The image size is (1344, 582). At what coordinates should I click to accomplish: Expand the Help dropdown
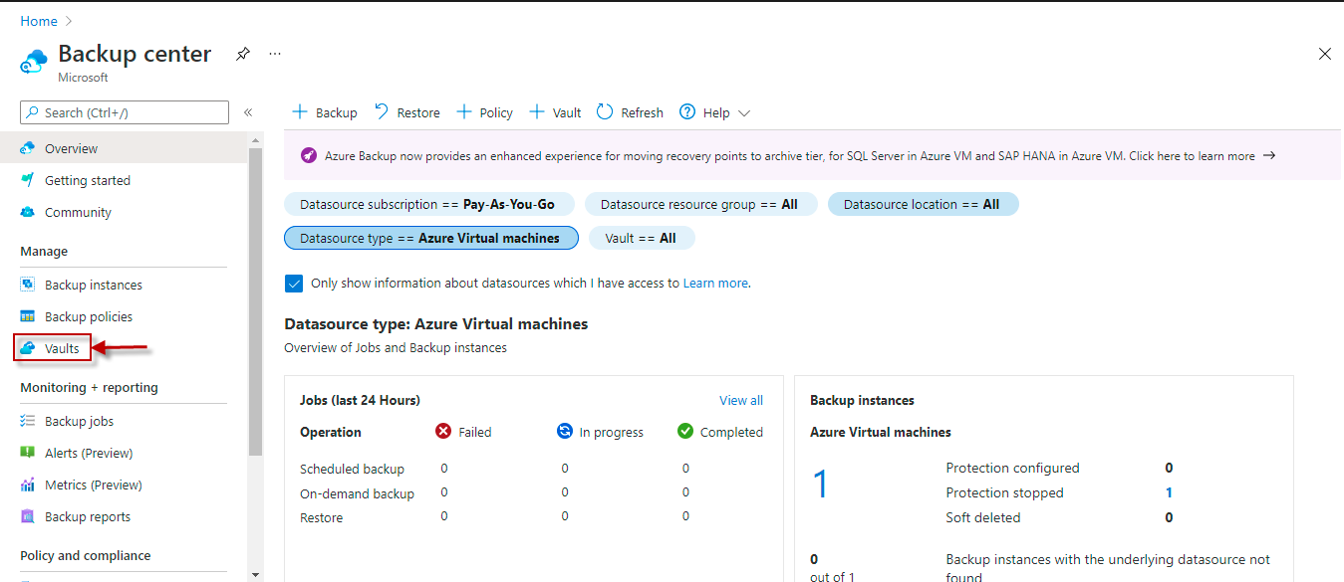(x=714, y=112)
